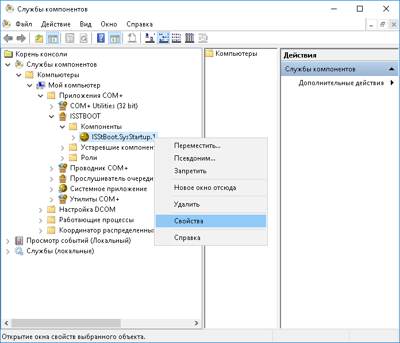Viewport: 400px width, 343px height.
Task: Collapse the ISSTBOOT tree node
Action: [x=52, y=116]
